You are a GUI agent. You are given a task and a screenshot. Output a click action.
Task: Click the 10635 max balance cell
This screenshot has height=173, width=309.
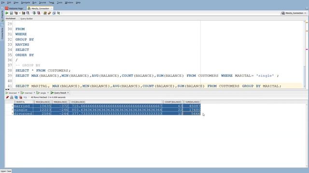pos(42,106)
